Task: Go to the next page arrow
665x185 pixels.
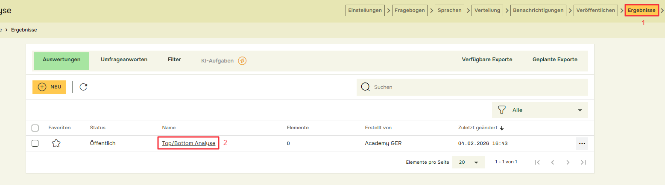Action: point(568,162)
